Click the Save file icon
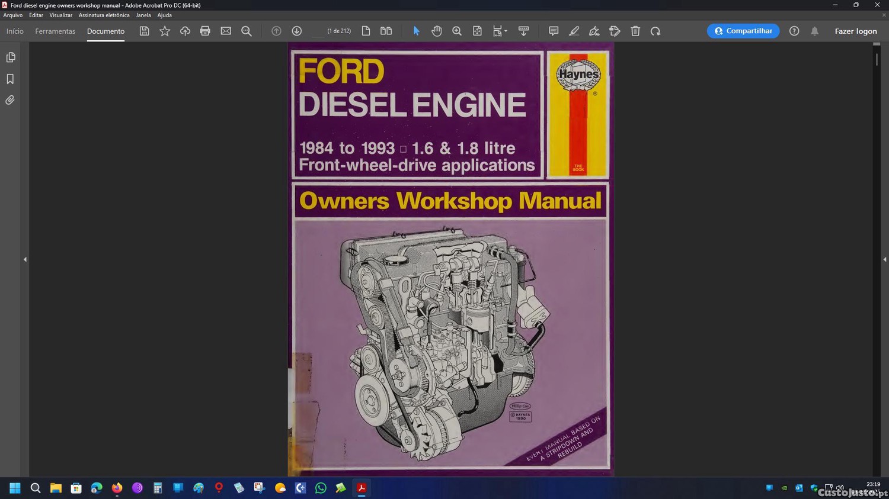The image size is (889, 499). [x=144, y=31]
